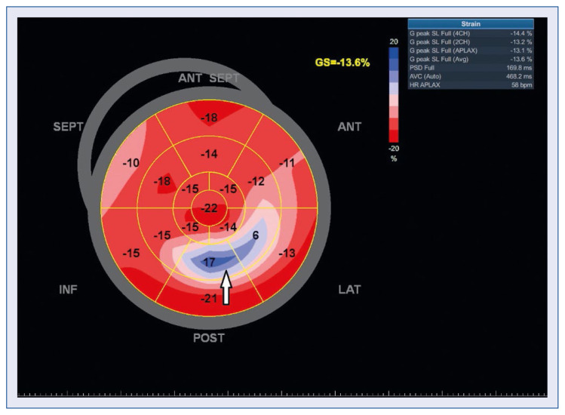Select the blue segment labeled 17
The width and height of the screenshot is (565, 415).
[208, 263]
